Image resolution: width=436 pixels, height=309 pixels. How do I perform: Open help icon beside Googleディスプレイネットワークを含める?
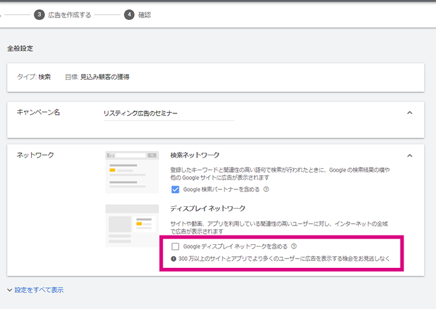click(294, 246)
